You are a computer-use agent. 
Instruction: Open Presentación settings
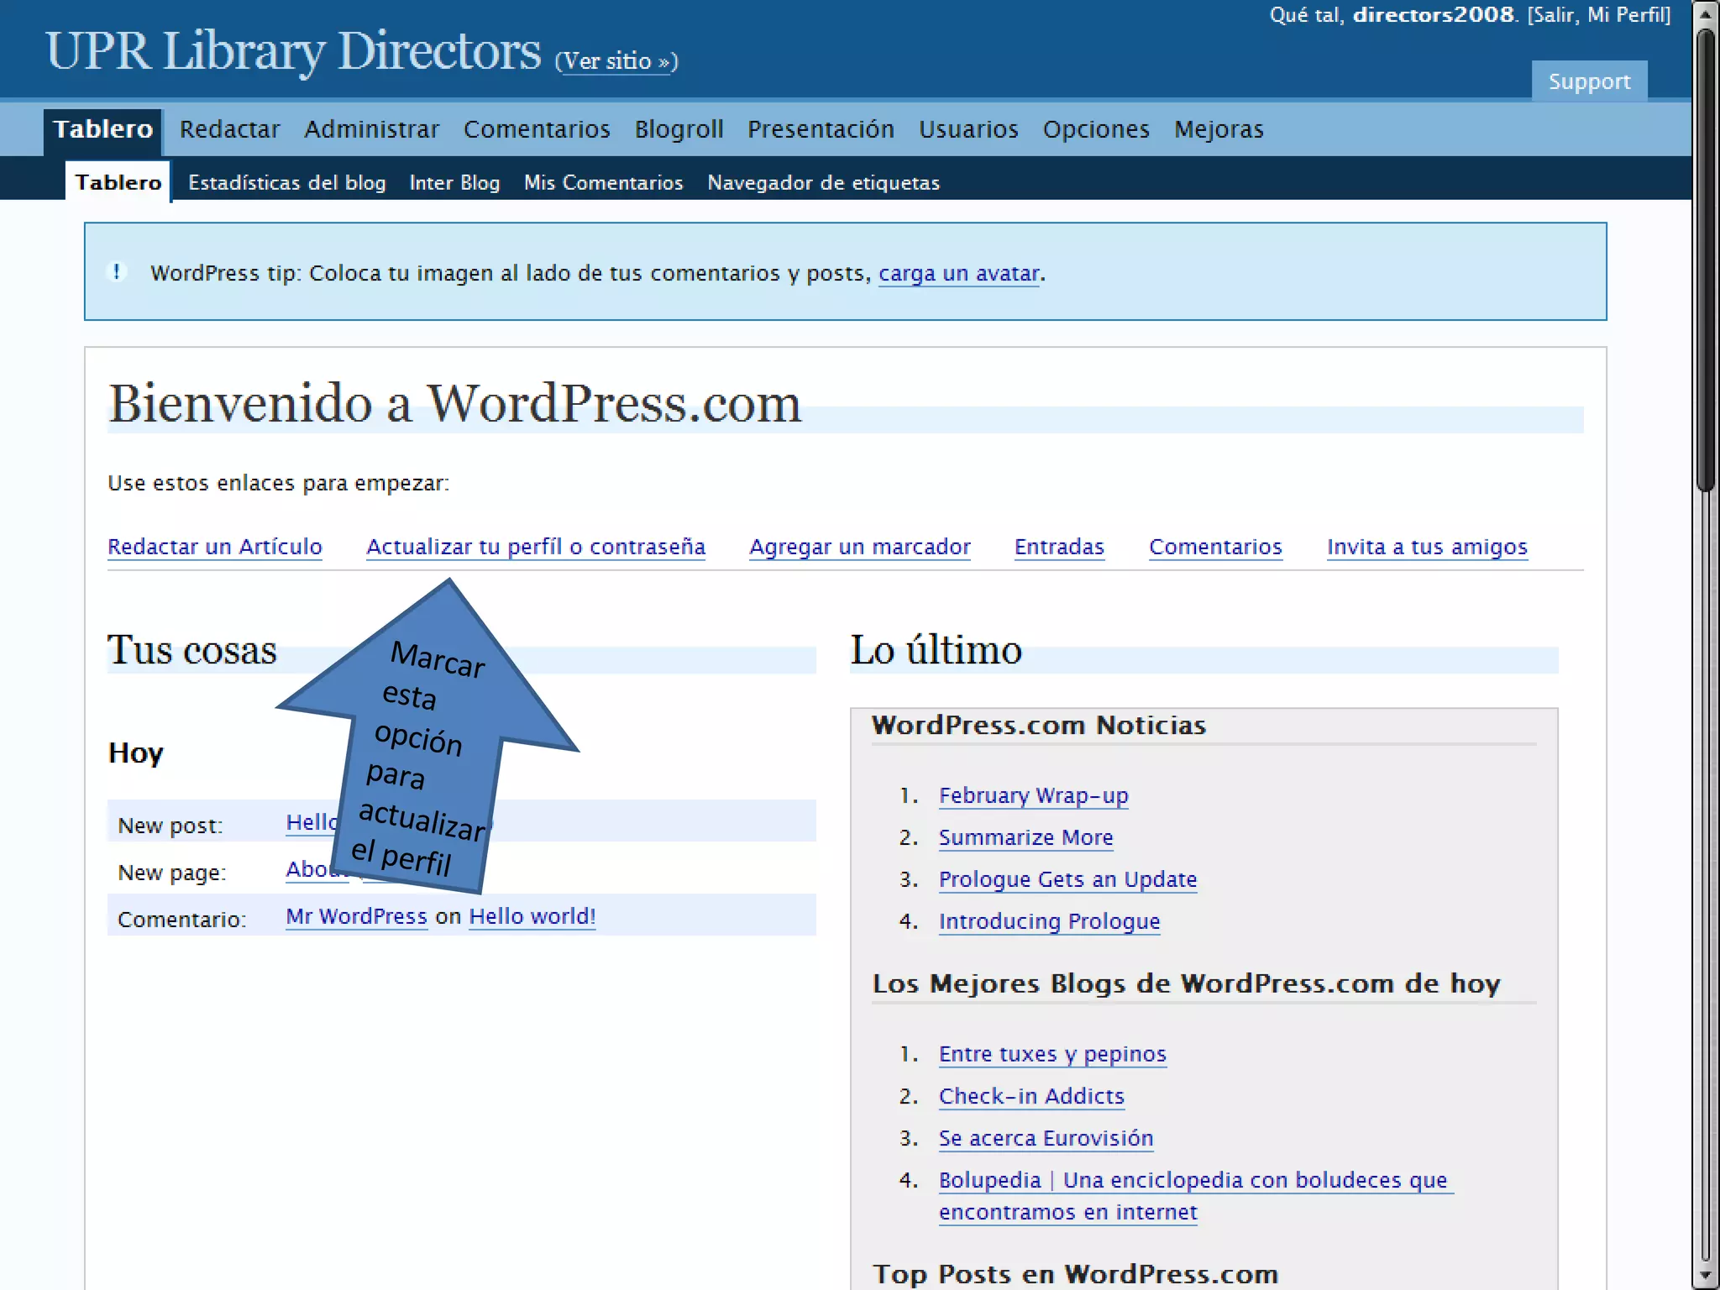[x=821, y=129]
